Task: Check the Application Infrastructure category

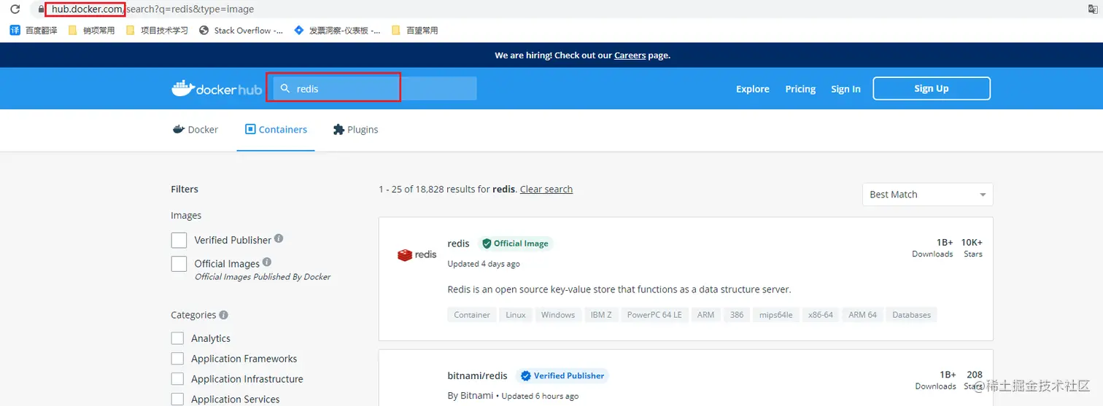Action: [177, 379]
